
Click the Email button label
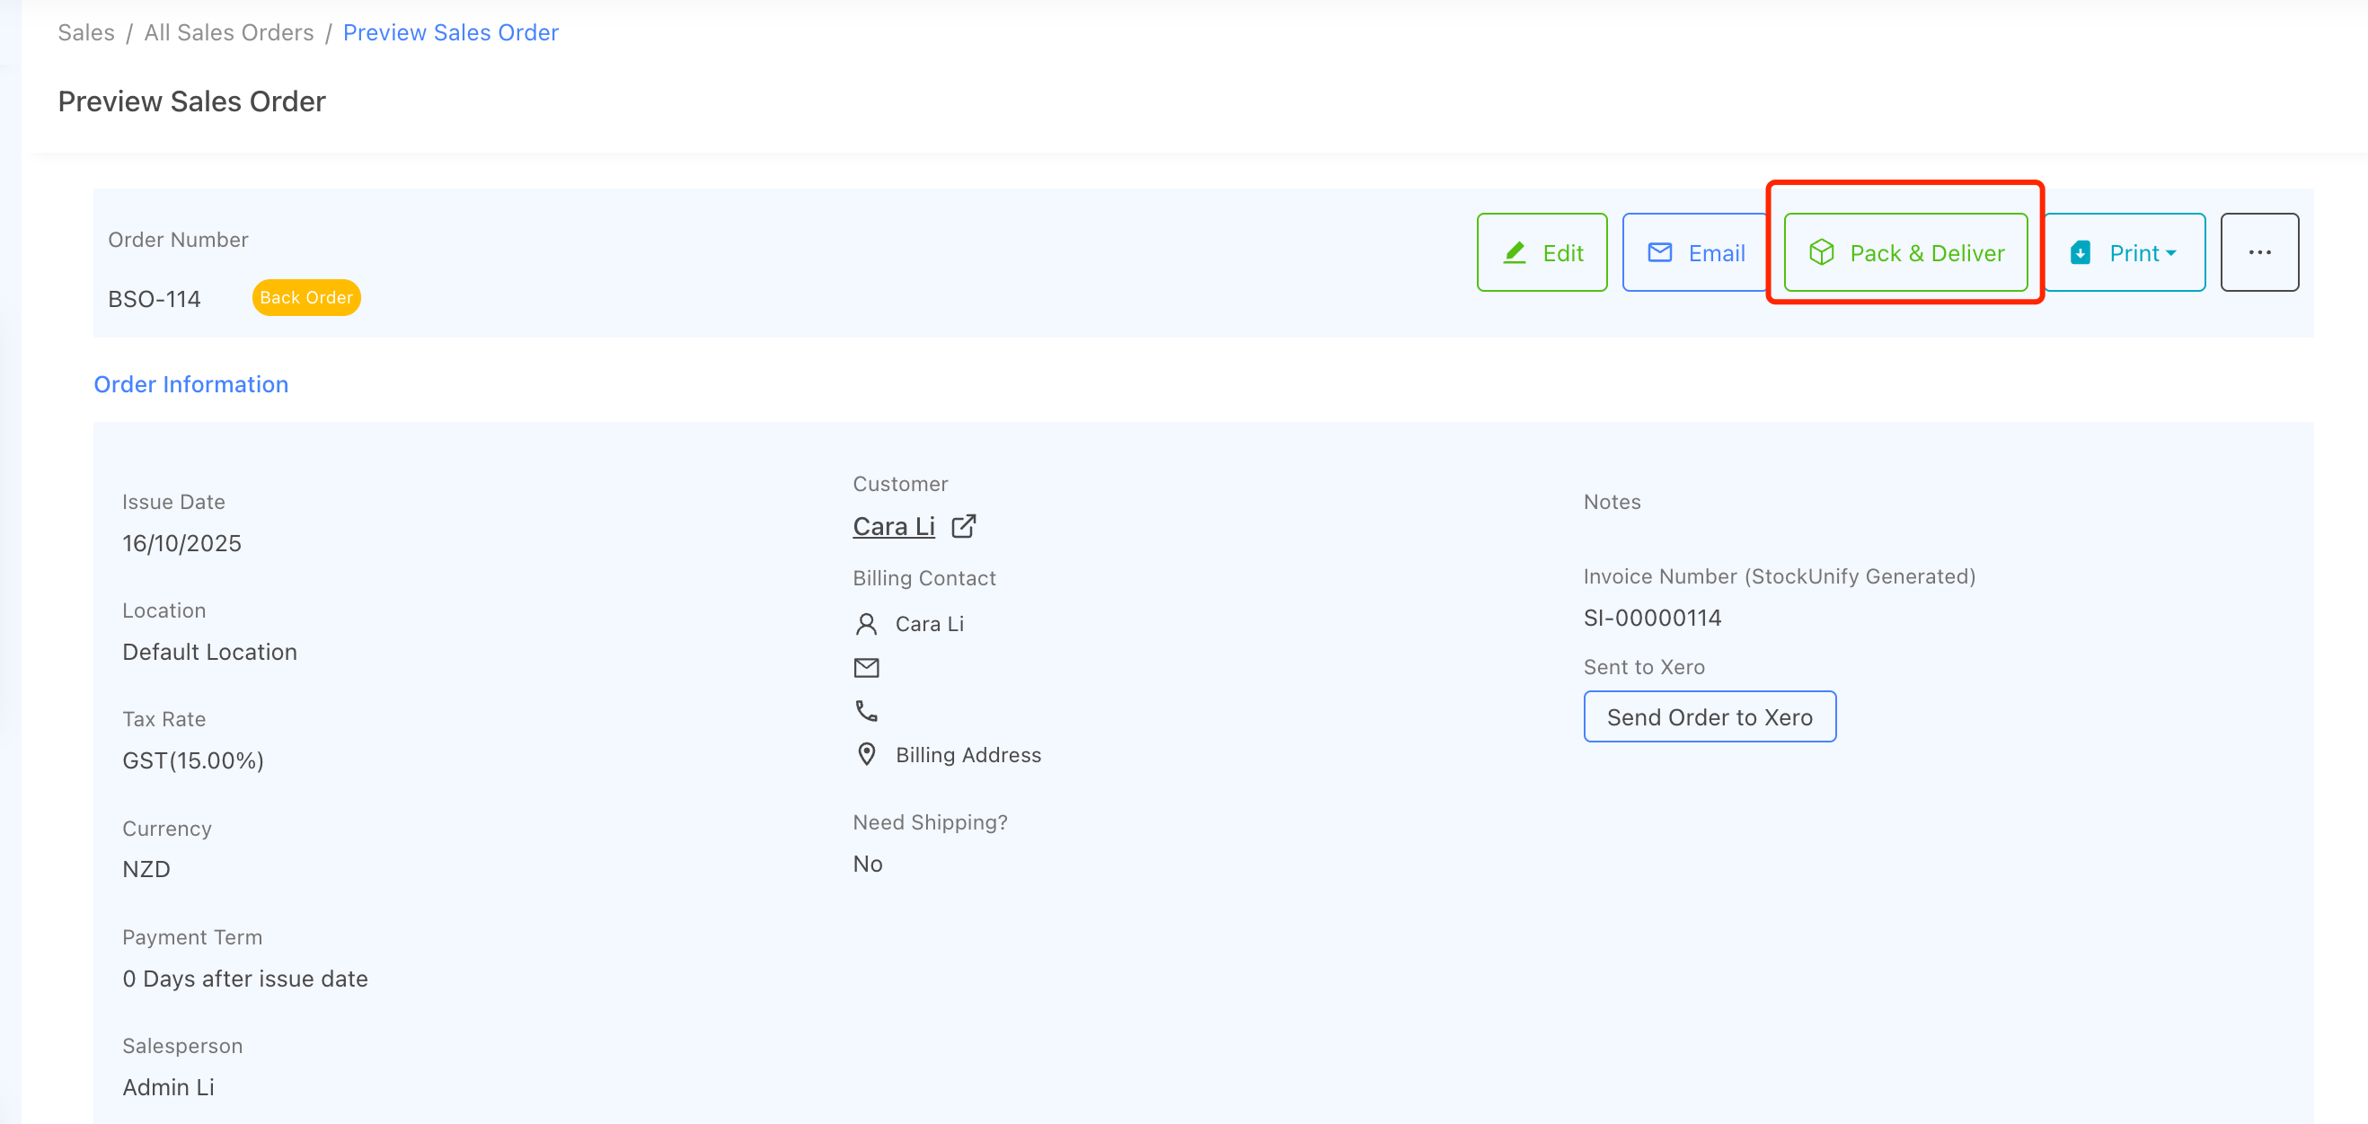(x=1716, y=253)
